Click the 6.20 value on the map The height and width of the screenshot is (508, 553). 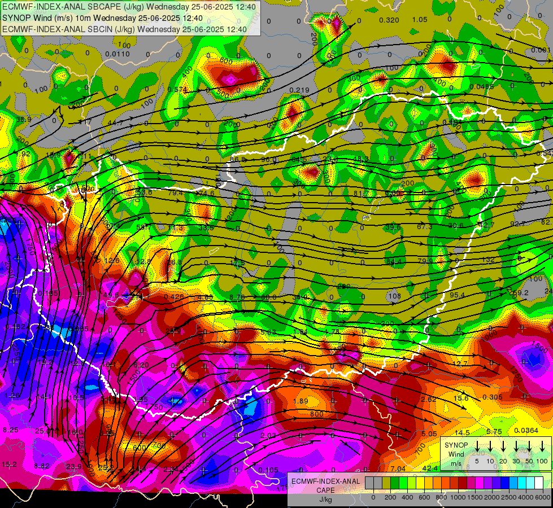[141, 365]
